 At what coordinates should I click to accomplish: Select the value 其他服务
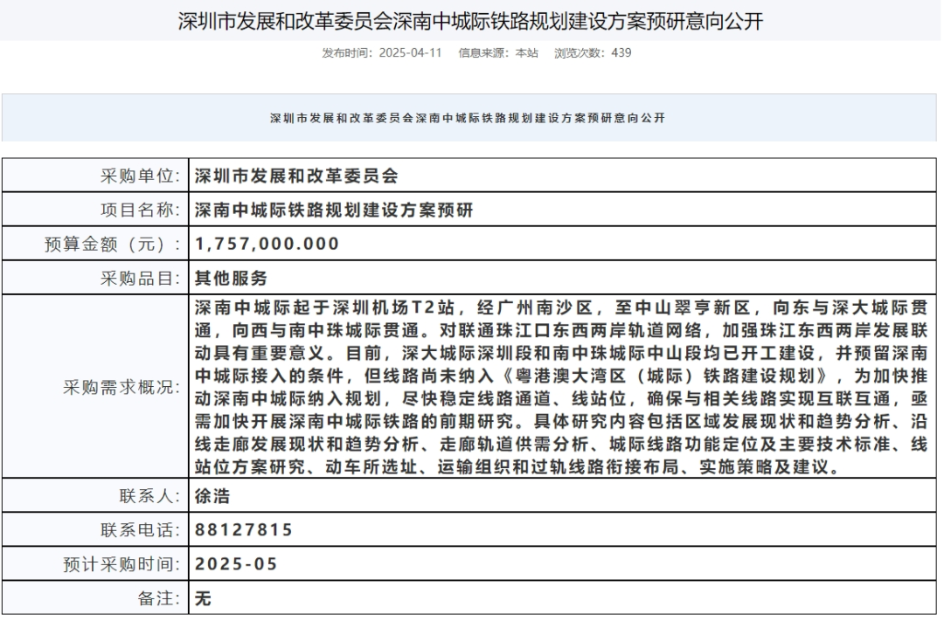tap(231, 278)
